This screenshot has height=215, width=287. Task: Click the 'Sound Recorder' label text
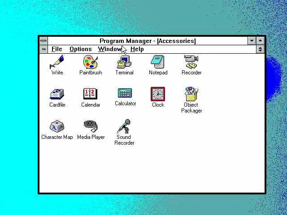(124, 140)
